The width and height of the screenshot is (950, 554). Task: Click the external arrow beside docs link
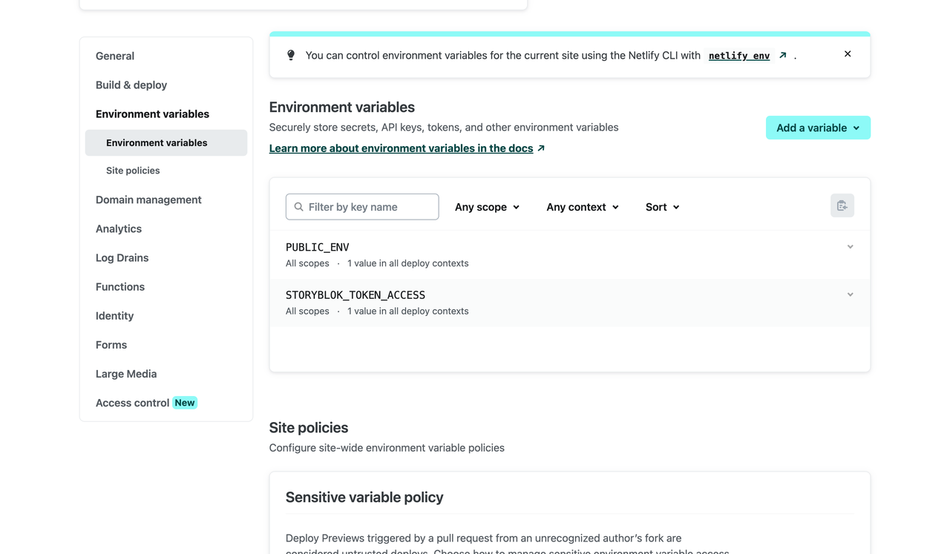coord(541,148)
